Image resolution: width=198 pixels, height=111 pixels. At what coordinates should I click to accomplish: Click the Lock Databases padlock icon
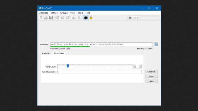pos(91,18)
